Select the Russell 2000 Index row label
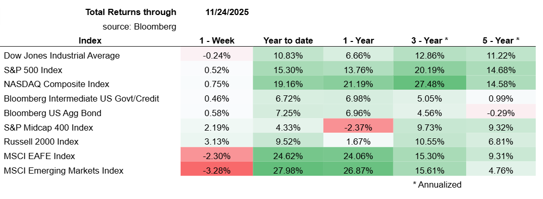The image size is (543, 199). click(41, 141)
